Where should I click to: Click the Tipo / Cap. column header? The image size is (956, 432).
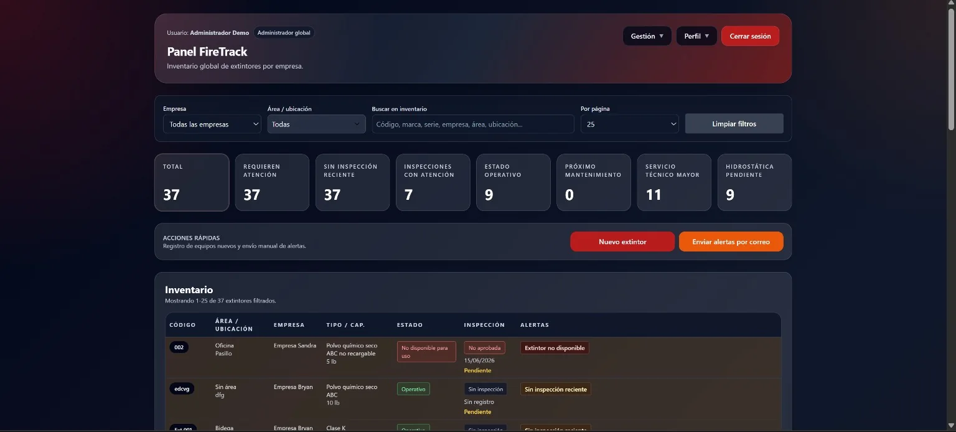point(345,325)
